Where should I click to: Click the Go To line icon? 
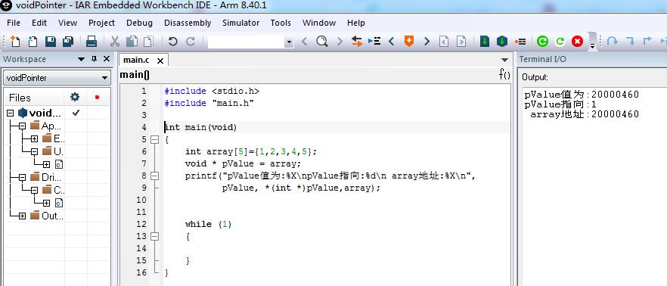pos(374,42)
